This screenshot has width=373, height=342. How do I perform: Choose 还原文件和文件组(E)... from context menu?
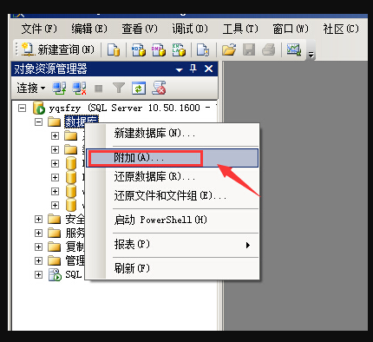pos(173,196)
